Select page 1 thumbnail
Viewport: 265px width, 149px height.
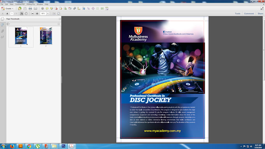click(x=21, y=36)
